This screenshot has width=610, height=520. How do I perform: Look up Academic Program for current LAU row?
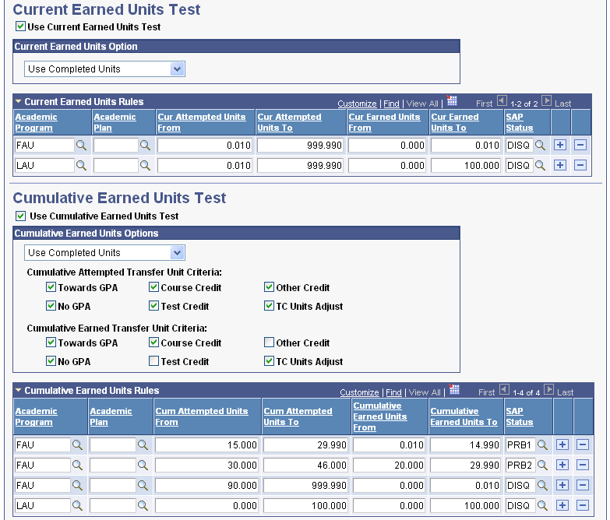click(x=81, y=165)
